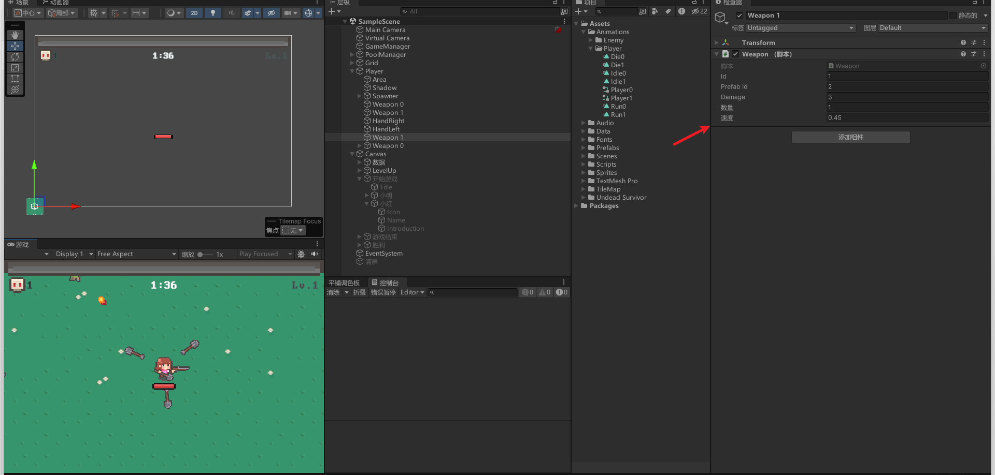Click the 清除 button in the console
The width and height of the screenshot is (995, 475).
(x=334, y=292)
